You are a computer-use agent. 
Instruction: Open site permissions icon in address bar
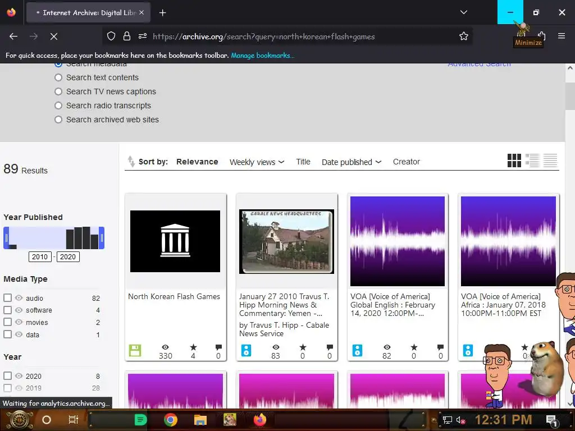tap(143, 36)
